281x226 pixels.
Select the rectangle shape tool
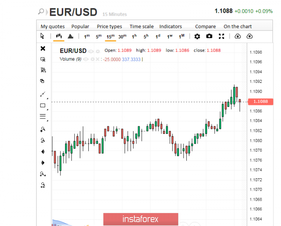43,105
